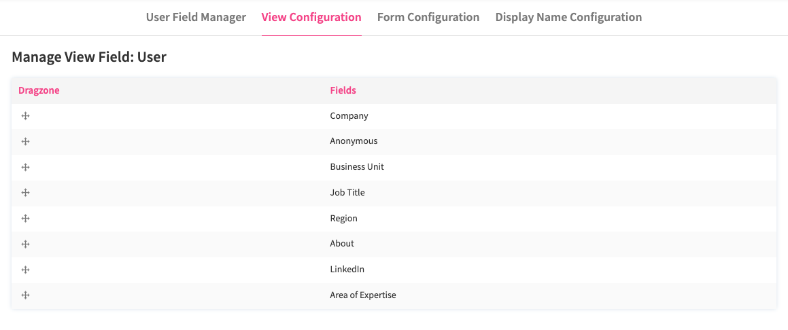
Task: Switch to the Form Configuration tab
Action: click(x=428, y=18)
